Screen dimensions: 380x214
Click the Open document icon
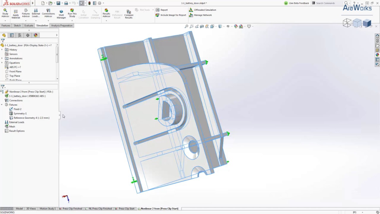(50, 3)
